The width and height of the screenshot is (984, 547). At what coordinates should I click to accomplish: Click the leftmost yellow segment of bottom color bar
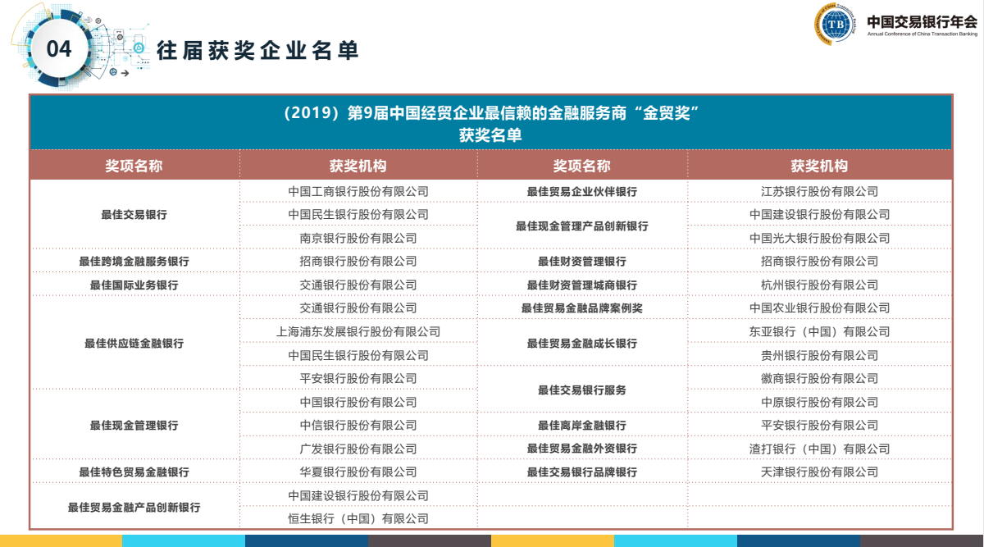coord(61,541)
